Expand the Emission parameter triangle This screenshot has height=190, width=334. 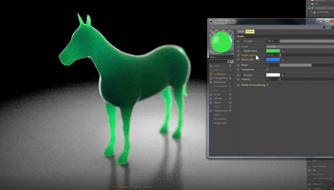point(242,75)
